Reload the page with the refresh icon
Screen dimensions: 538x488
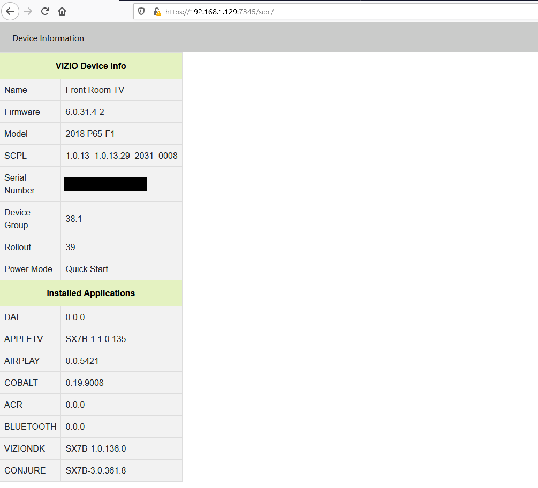tap(45, 11)
